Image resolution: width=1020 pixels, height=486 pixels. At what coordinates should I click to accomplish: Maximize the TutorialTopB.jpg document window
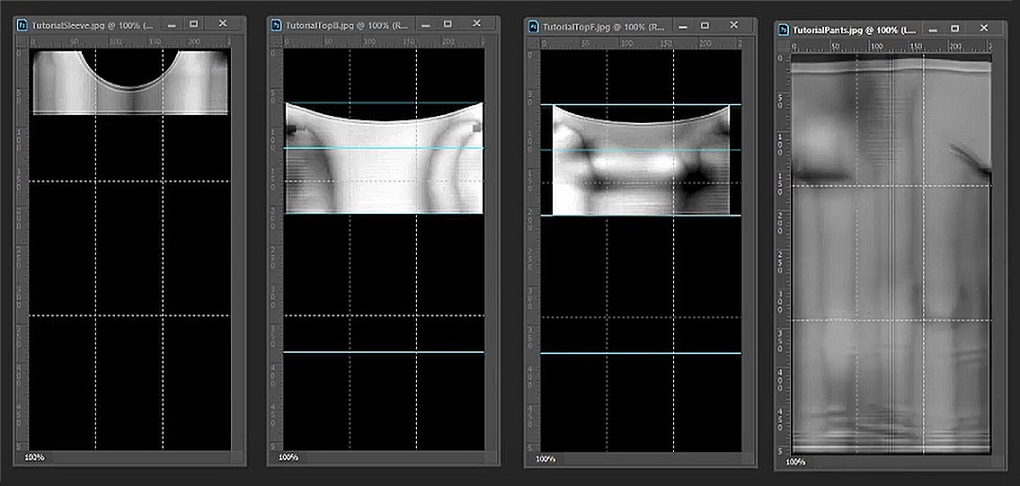(x=448, y=24)
